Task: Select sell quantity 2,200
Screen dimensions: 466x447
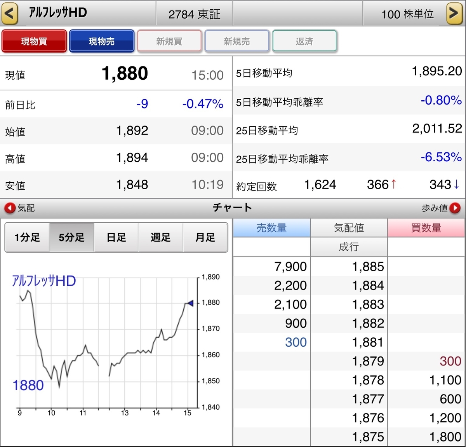Action: pos(290,286)
